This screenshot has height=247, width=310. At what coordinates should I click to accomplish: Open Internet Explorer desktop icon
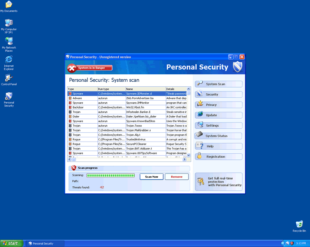point(9,62)
